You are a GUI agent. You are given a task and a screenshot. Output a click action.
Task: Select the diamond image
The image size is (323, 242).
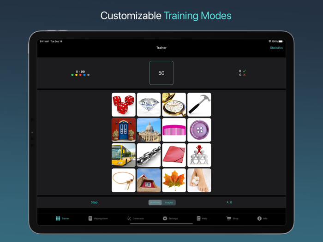click(149, 105)
